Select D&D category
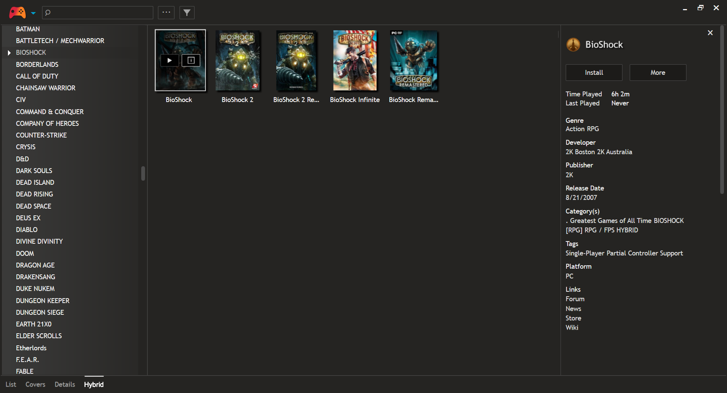727x393 pixels. [x=22, y=159]
